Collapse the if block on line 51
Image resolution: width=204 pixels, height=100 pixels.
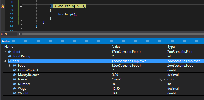(21, 6)
